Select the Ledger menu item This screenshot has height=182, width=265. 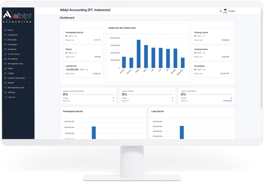click(x=11, y=73)
